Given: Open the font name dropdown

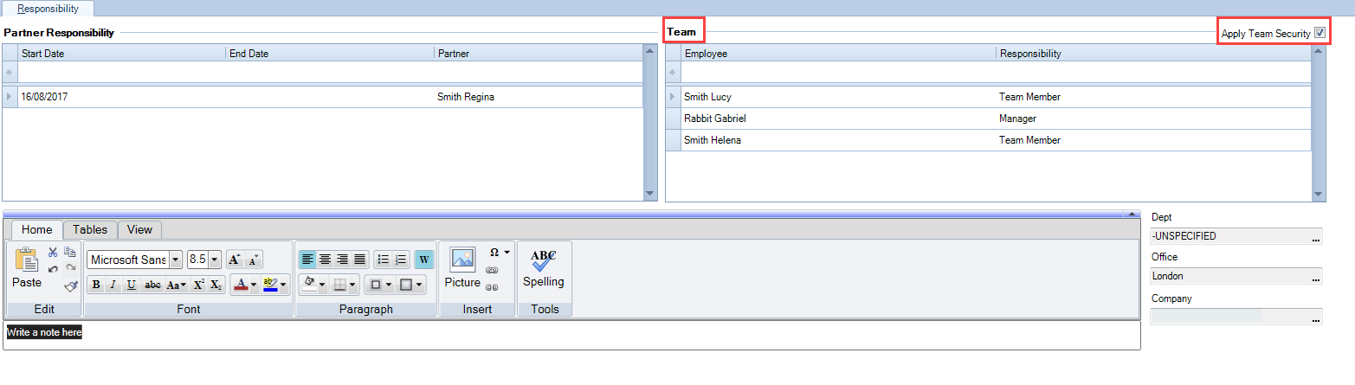Looking at the screenshot, I should 176,260.
